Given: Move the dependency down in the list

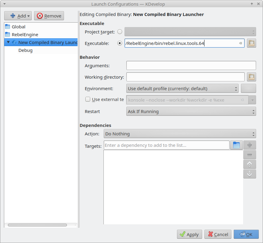Looking at the screenshot, I should 250,174.
